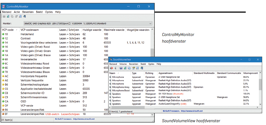Sort by VCP-codenaam column header
Screen dimensions: 266x125
39,30
